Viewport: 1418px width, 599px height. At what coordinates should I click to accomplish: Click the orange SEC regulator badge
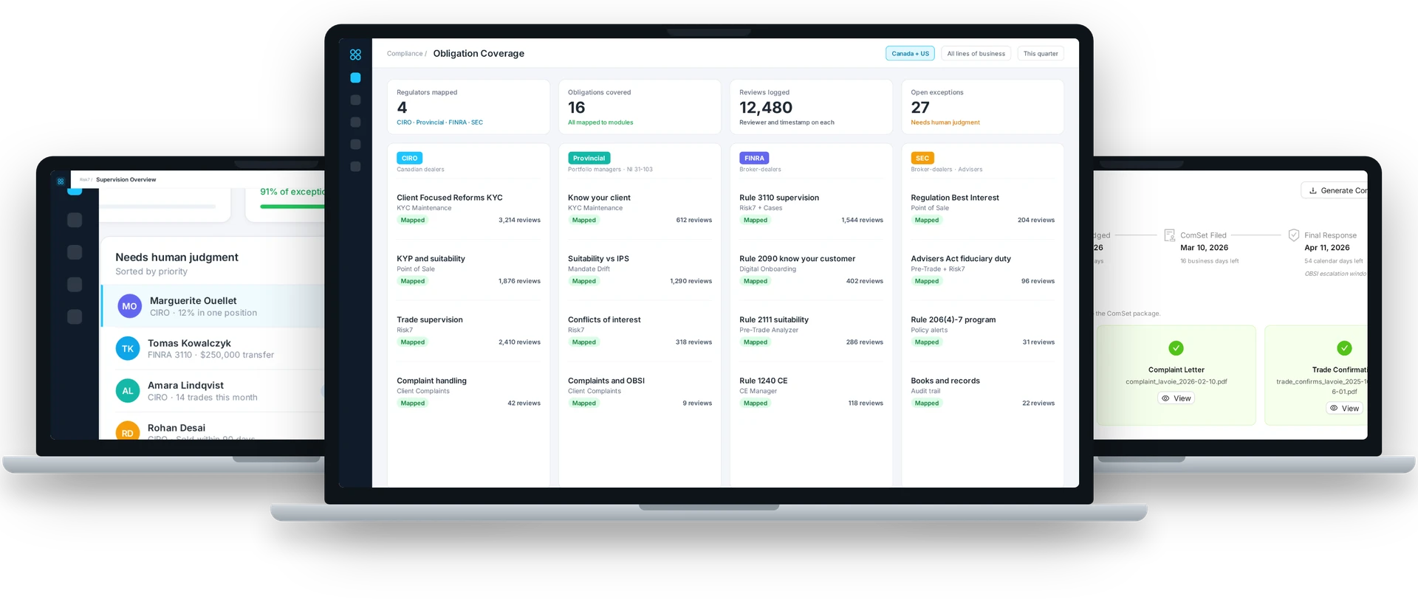pos(922,158)
